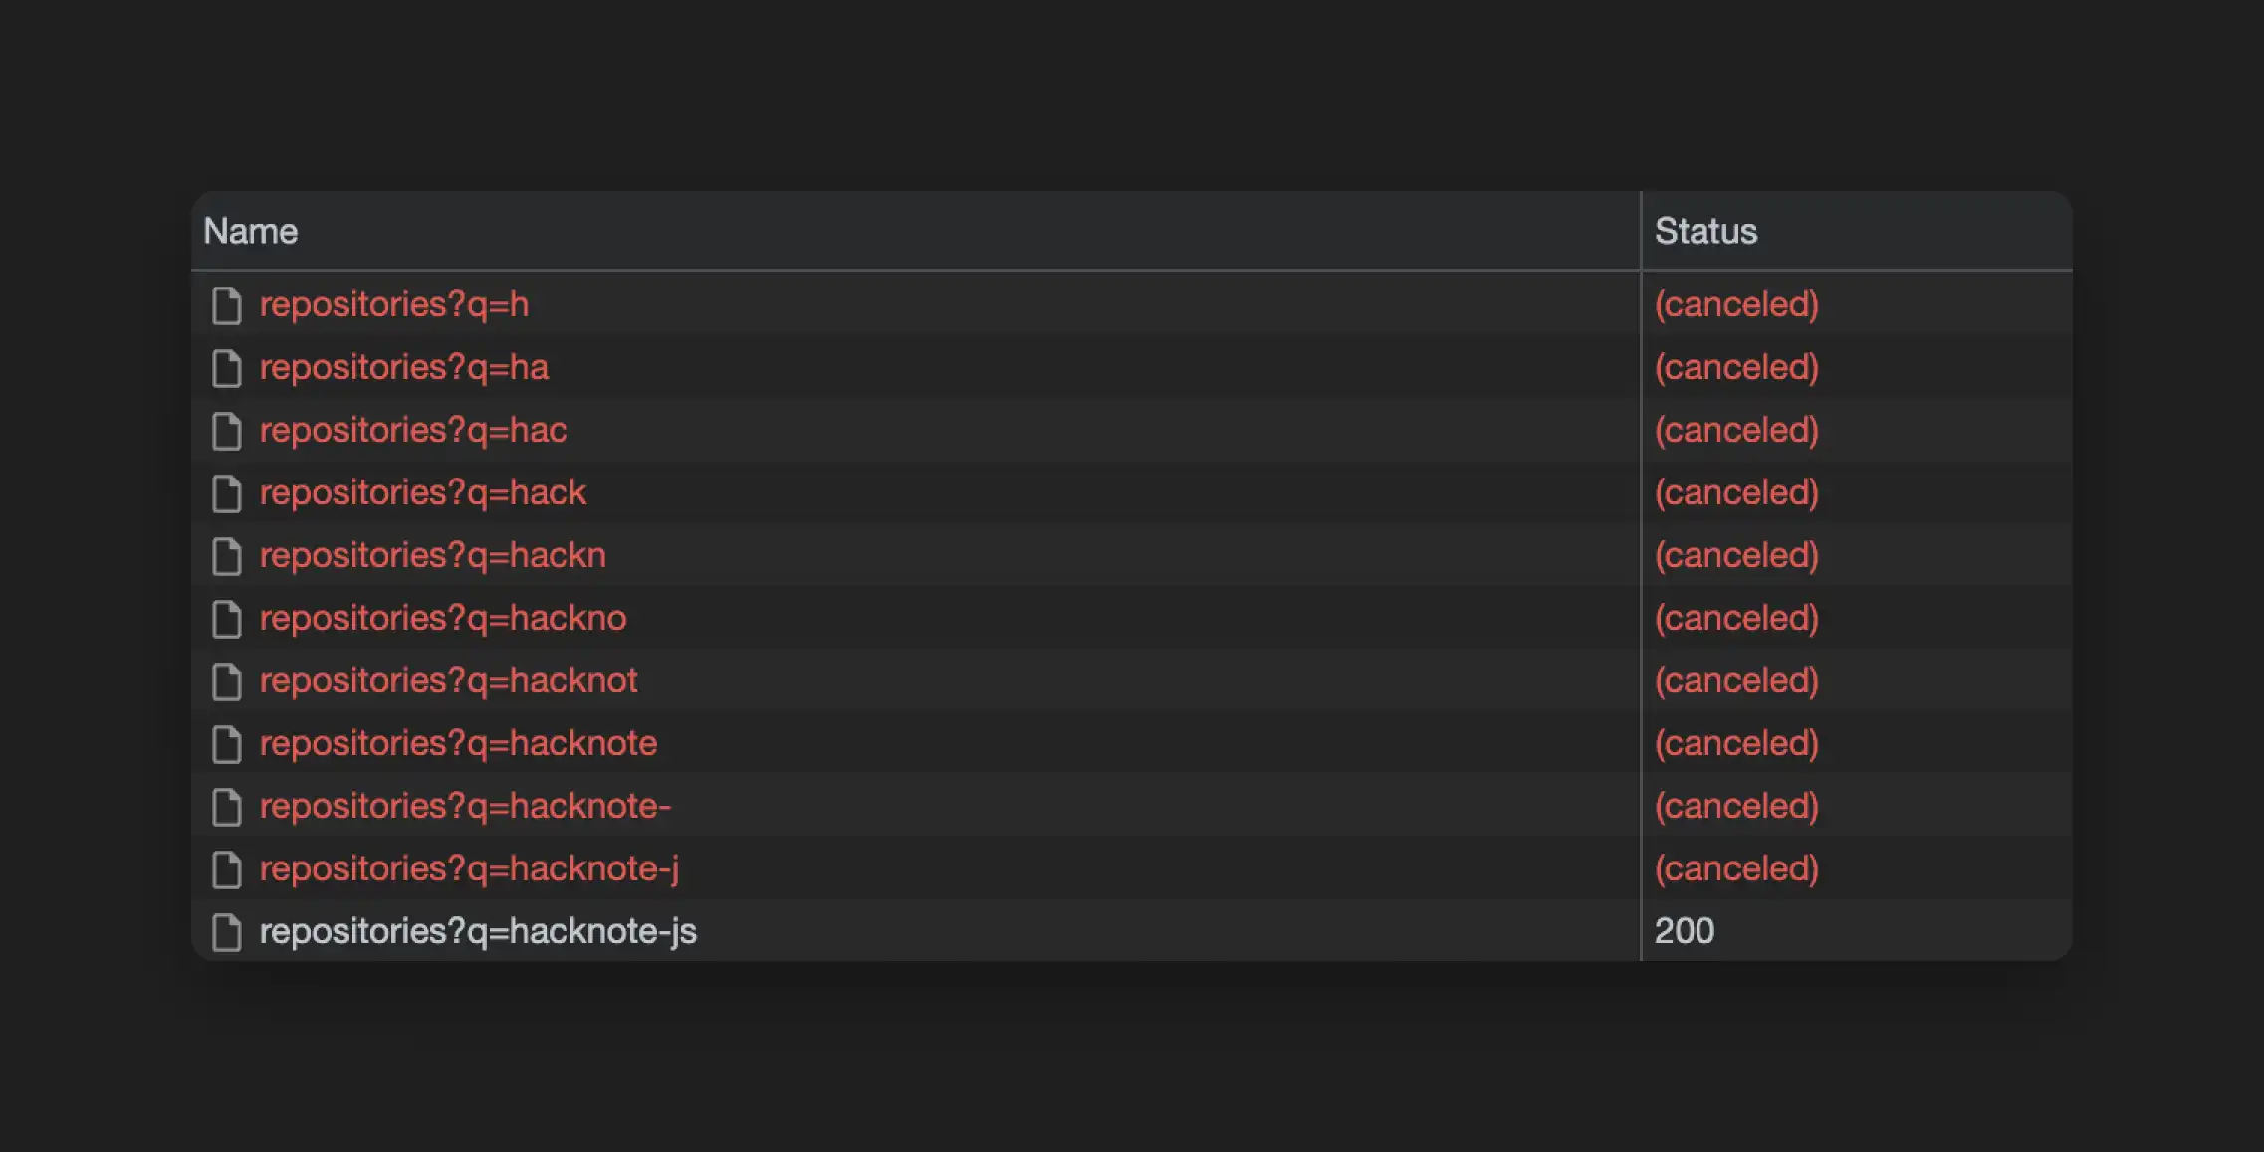The height and width of the screenshot is (1152, 2264).
Task: Click the file icon beside repositories?q=ha
Action: 227,368
